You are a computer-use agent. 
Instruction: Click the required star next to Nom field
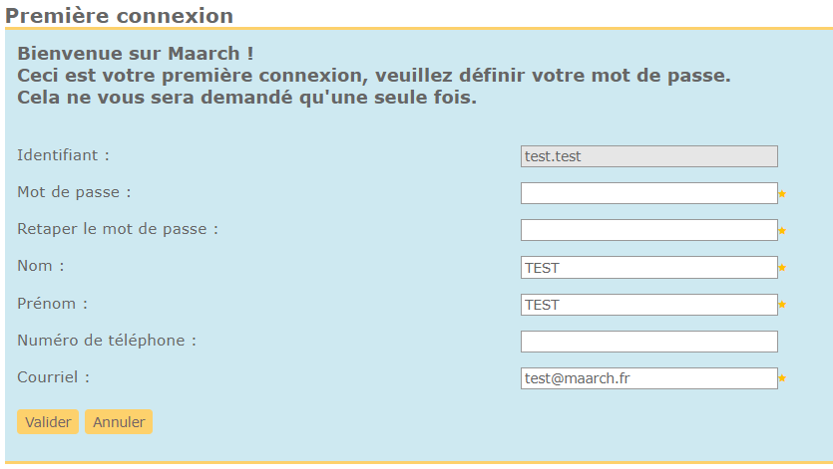782,268
